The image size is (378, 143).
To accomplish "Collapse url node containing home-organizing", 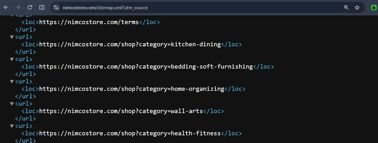I will pyautogui.click(x=12, y=82).
